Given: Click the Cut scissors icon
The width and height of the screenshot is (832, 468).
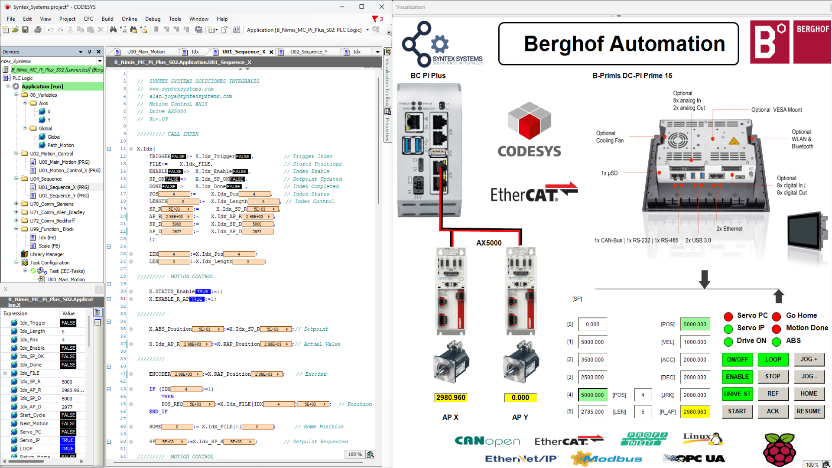Looking at the screenshot, I should pos(71,30).
